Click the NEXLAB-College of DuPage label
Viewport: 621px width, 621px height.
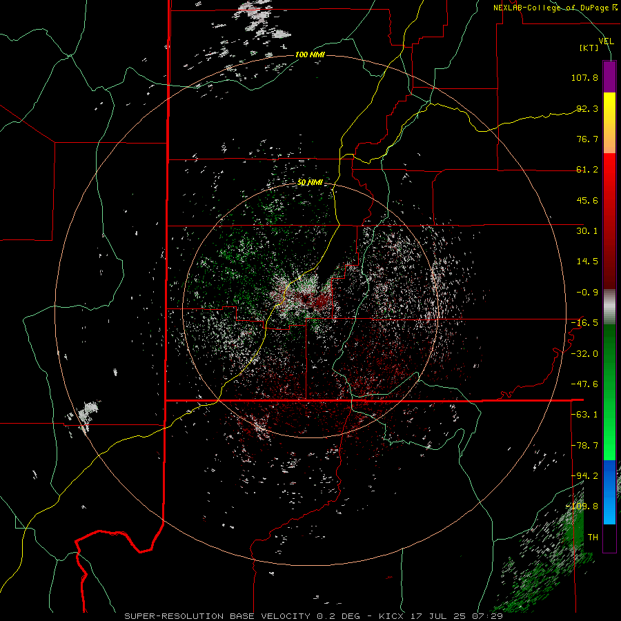pyautogui.click(x=555, y=8)
